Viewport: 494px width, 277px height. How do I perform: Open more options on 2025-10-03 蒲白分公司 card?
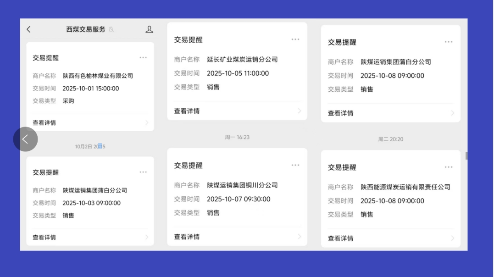pyautogui.click(x=143, y=172)
